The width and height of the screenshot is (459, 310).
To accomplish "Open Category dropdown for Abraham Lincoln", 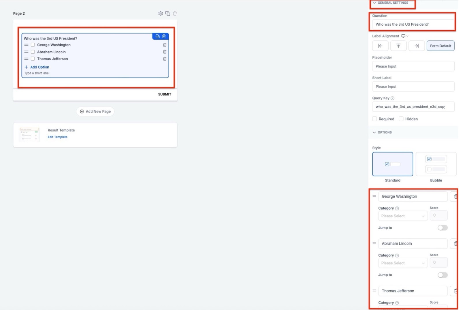I will [x=403, y=263].
